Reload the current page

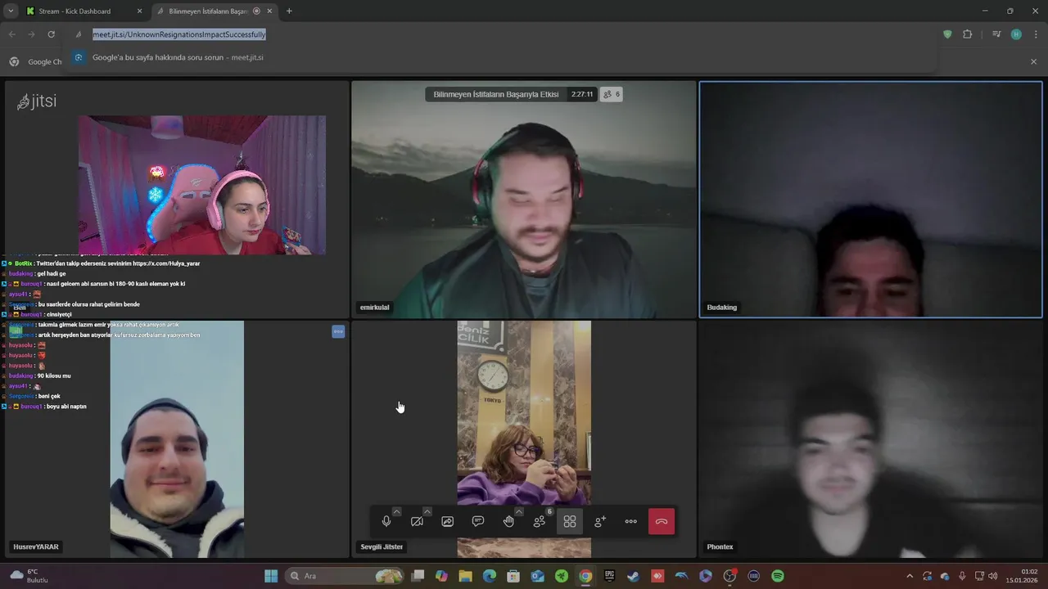51,34
